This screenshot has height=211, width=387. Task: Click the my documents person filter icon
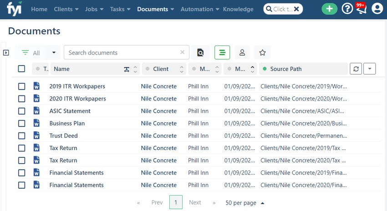(x=242, y=52)
